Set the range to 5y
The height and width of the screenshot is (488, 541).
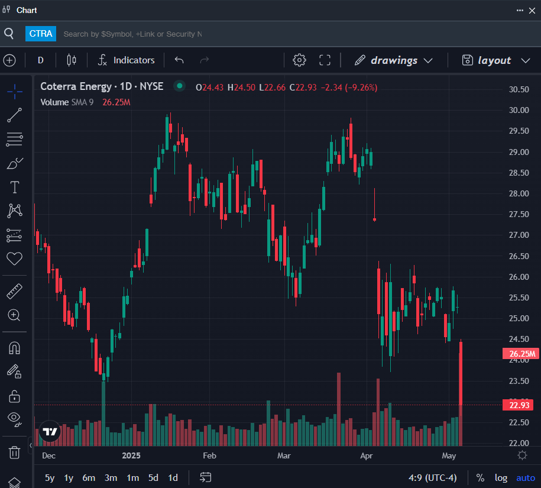[x=50, y=477]
